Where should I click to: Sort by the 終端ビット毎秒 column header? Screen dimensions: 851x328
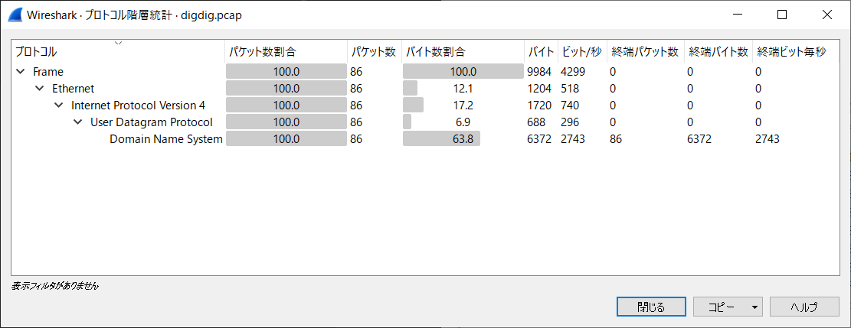click(795, 52)
